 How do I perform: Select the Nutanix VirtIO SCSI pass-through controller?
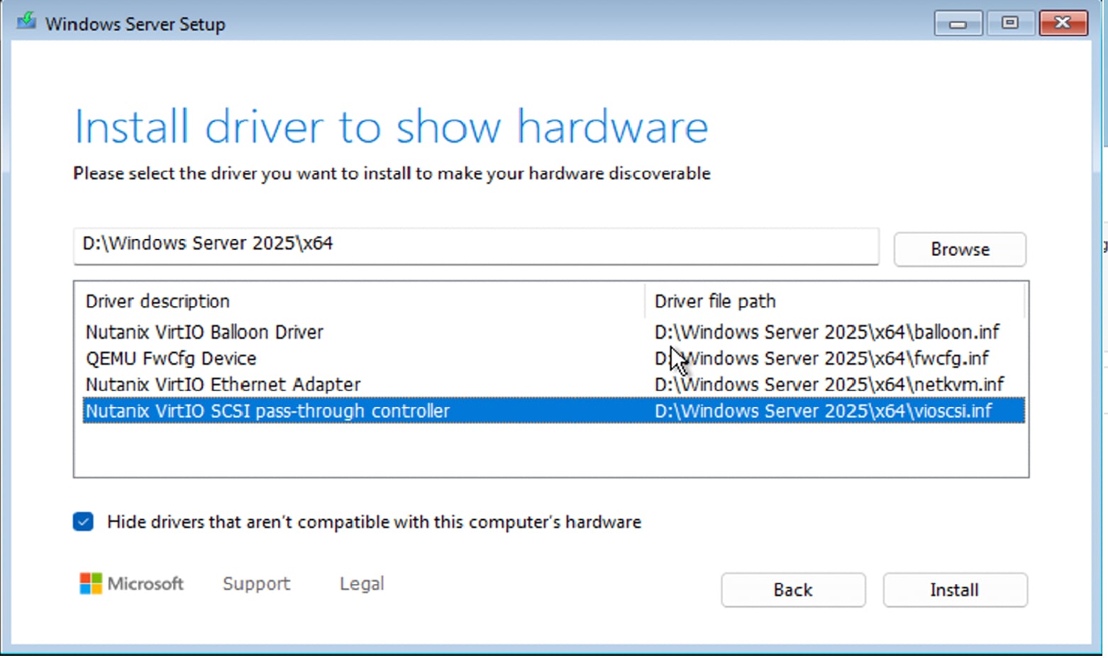click(x=267, y=411)
